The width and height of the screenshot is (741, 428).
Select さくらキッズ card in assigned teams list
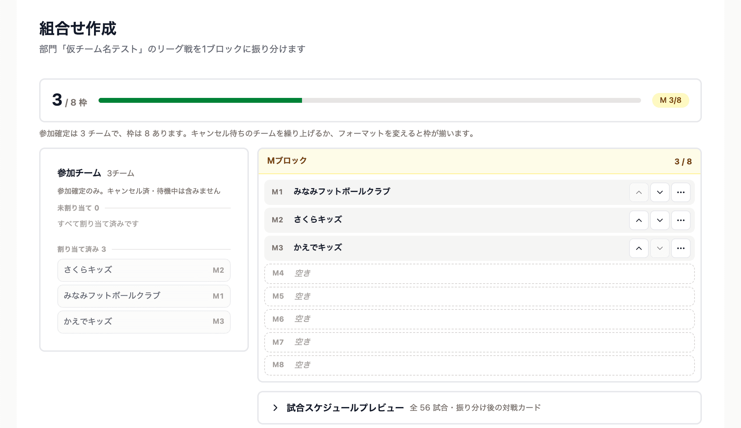pos(144,270)
